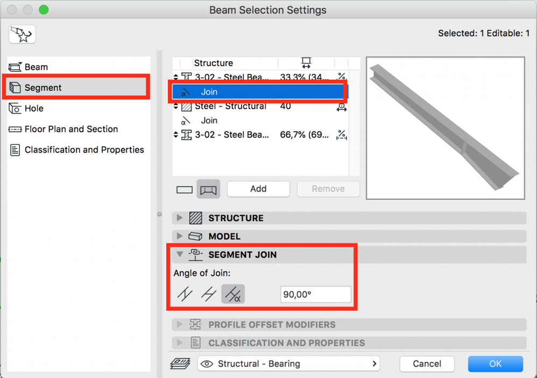Open Classification and Properties page
Image resolution: width=537 pixels, height=378 pixels.
[x=84, y=149]
